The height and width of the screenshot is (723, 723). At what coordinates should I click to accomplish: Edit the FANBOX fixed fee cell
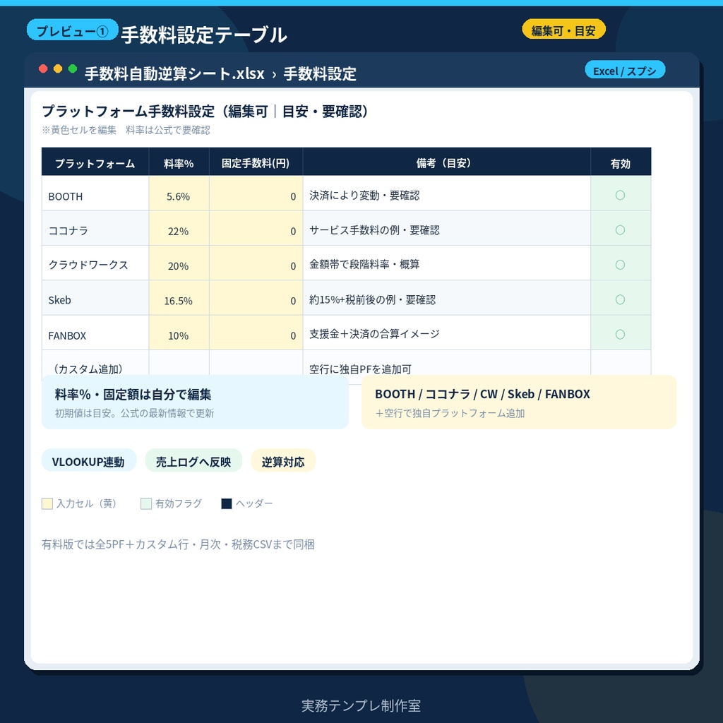coord(256,333)
